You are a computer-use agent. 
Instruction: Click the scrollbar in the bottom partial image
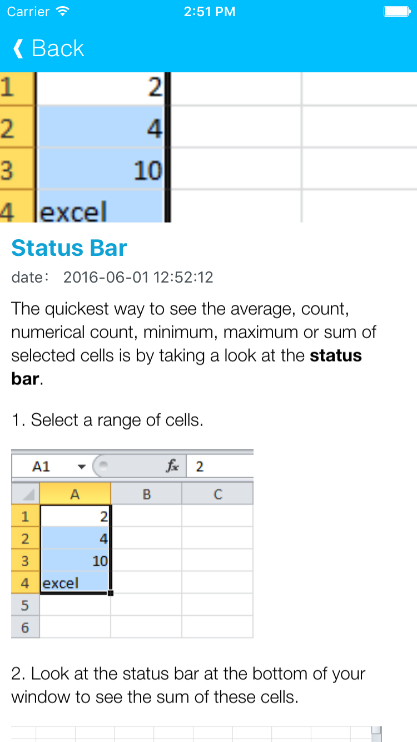click(376, 733)
